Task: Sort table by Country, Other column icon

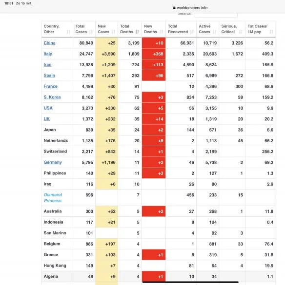Action: pyautogui.click(x=68, y=32)
